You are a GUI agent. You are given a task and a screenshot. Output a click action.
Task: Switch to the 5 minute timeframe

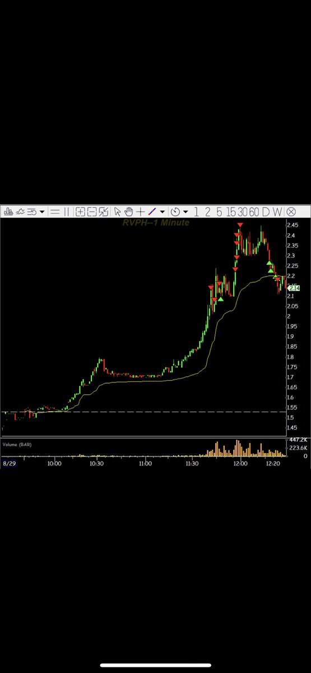click(x=219, y=211)
